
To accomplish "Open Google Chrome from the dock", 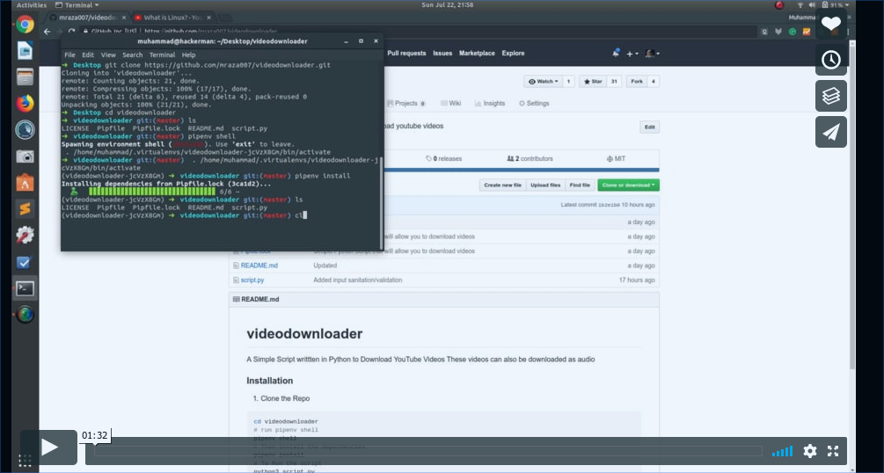I will [x=25, y=25].
